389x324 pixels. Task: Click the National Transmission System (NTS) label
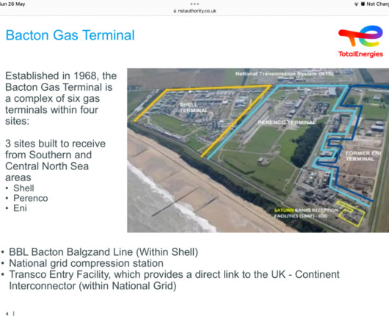coord(284,73)
